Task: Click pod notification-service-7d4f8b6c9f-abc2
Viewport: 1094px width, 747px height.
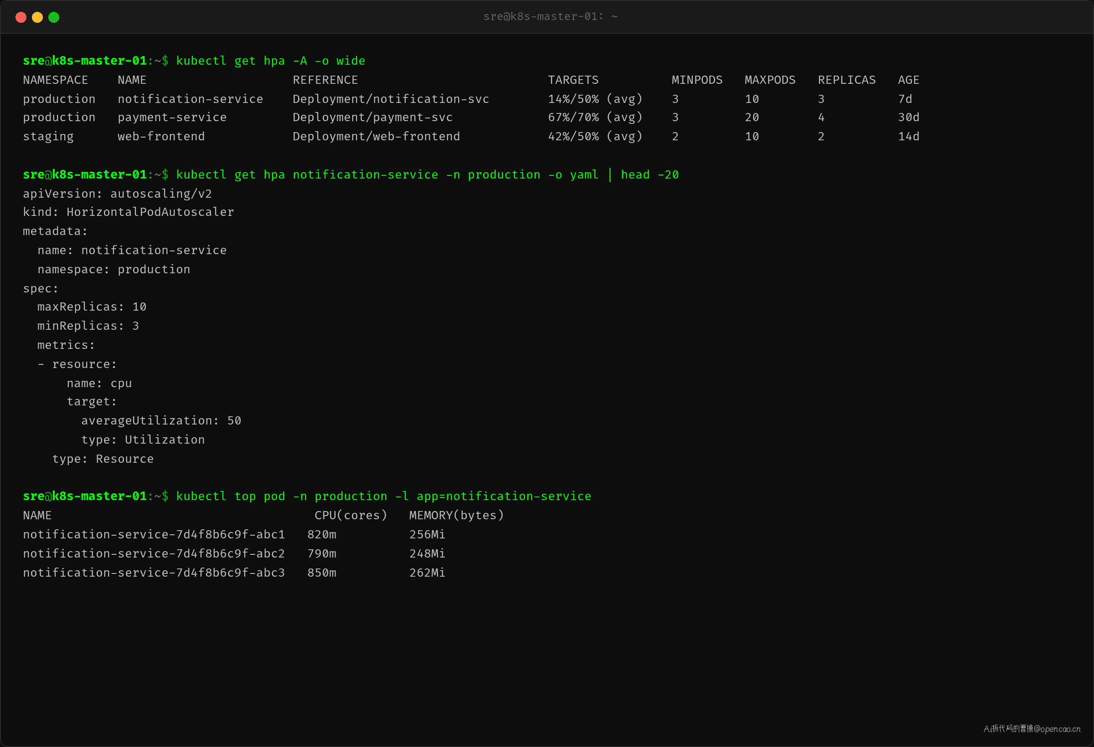Action: 154,554
